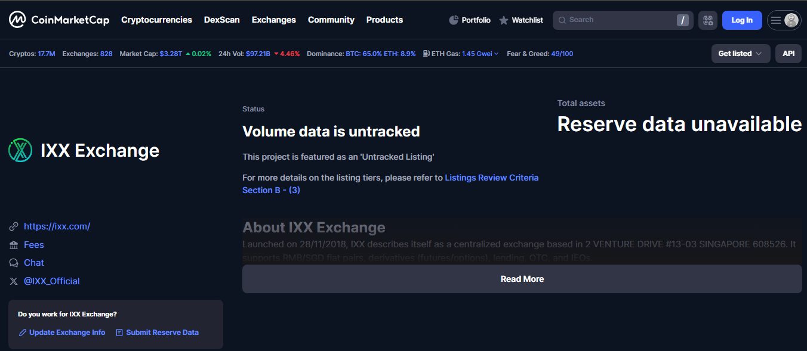Open the Fees link
The width and height of the screenshot is (807, 351).
[x=34, y=245]
